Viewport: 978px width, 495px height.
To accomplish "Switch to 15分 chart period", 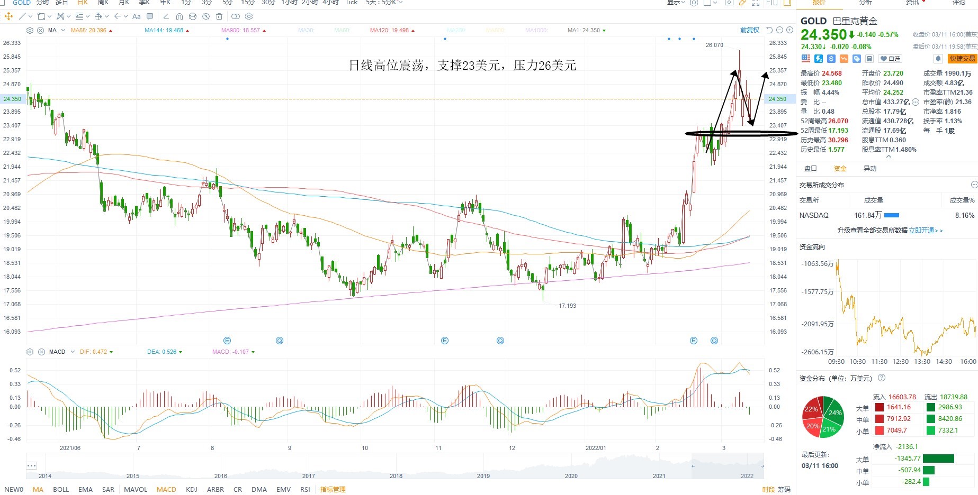I will [x=247, y=3].
